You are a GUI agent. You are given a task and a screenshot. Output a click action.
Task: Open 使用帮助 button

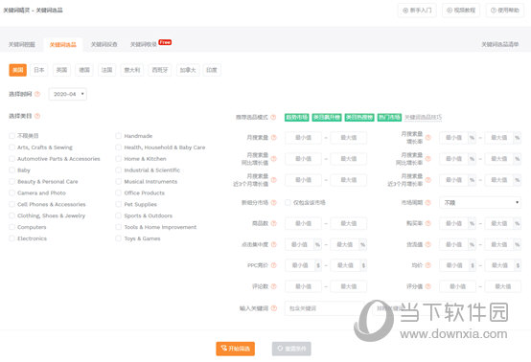(x=504, y=11)
